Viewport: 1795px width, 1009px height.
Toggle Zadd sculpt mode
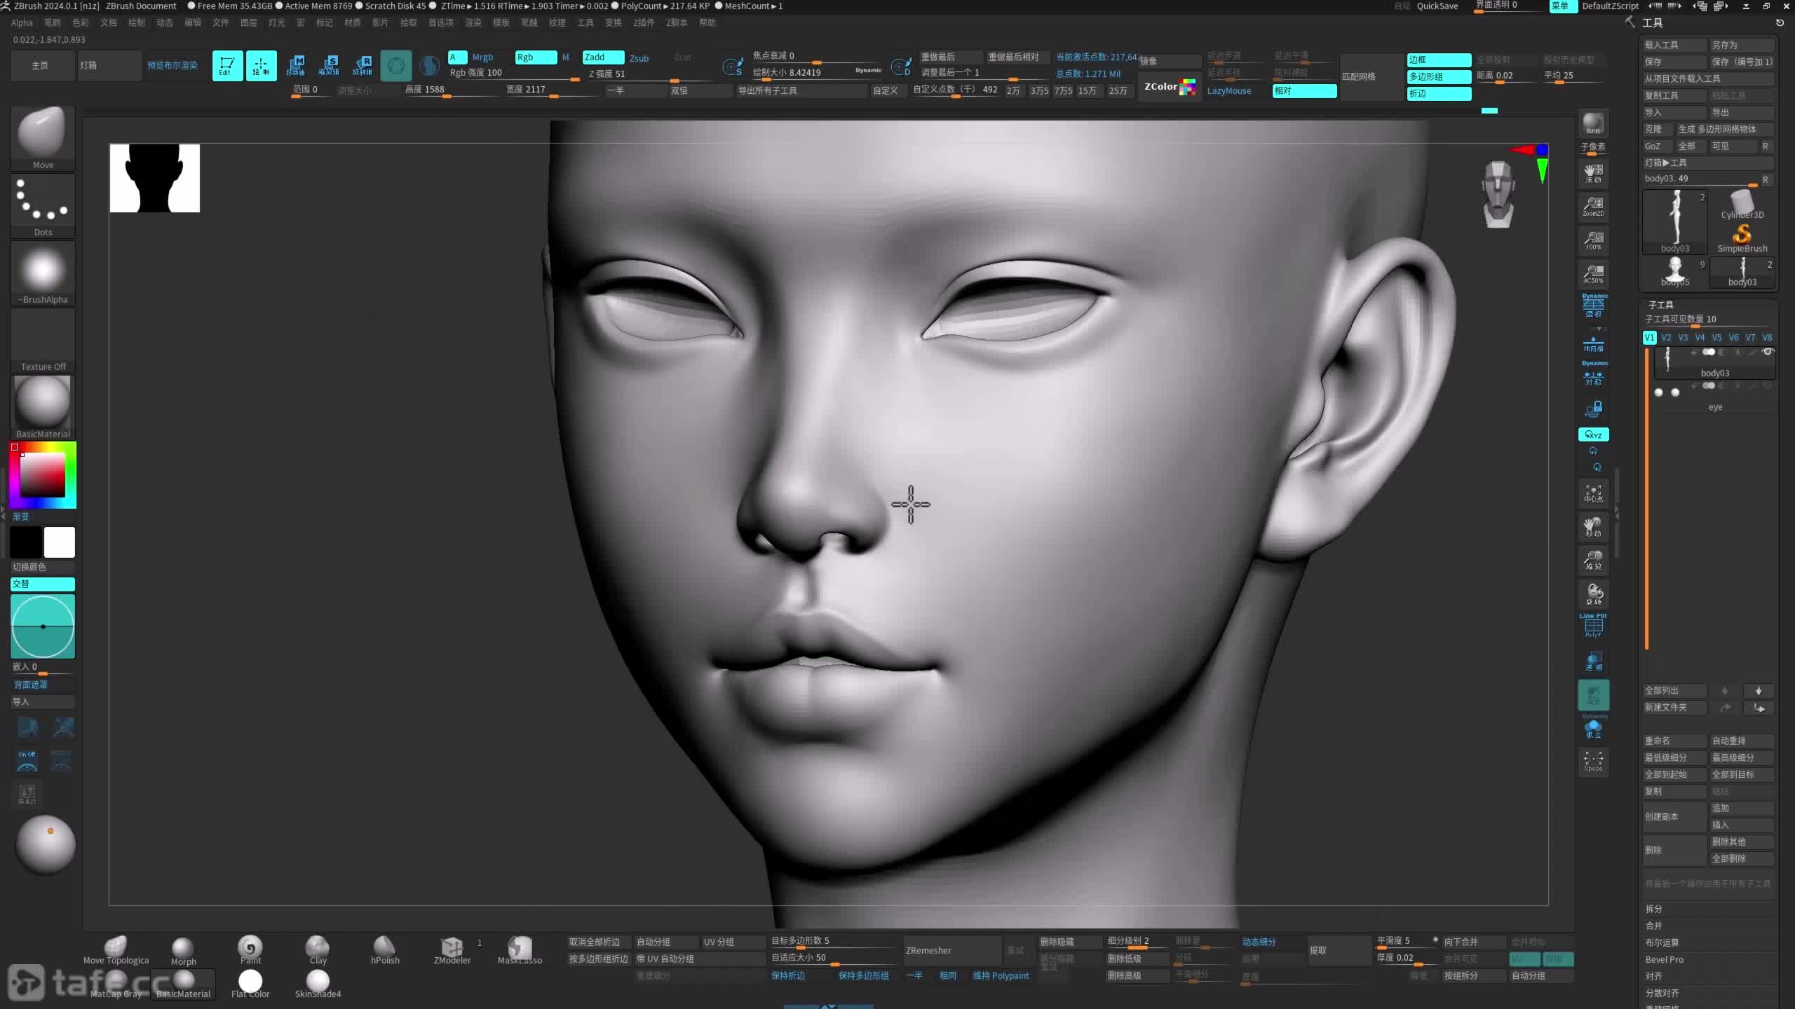tap(603, 57)
